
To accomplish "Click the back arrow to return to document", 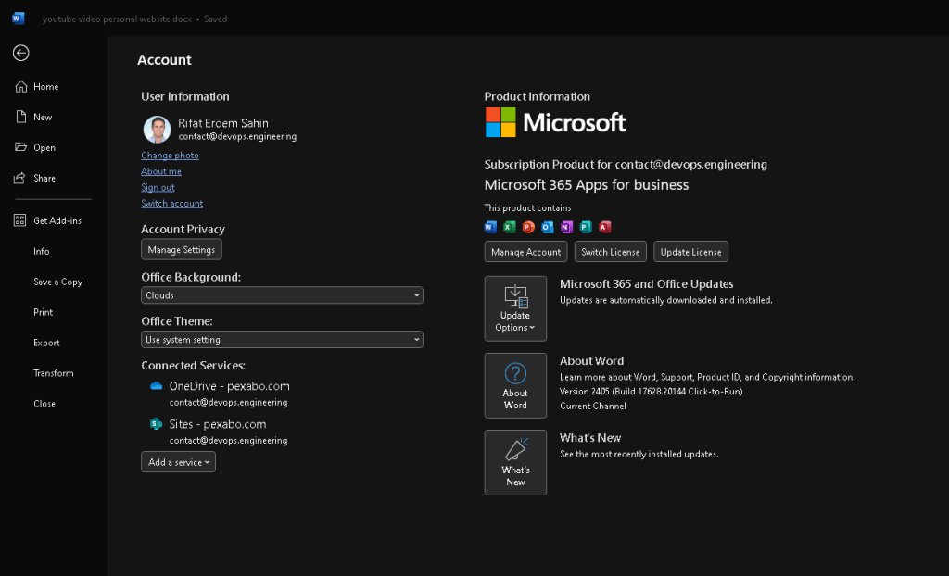I will 20,53.
